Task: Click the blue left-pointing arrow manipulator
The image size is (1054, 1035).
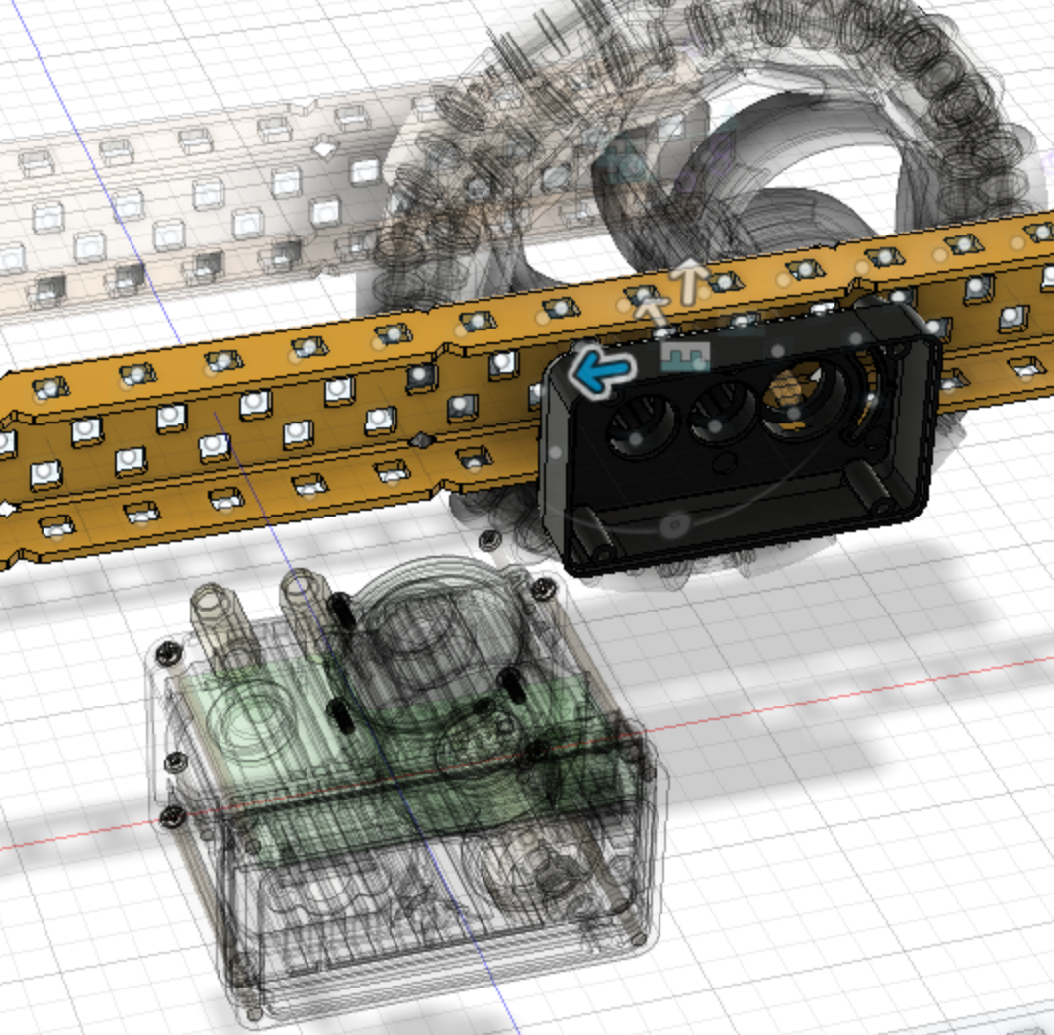Action: coord(601,370)
